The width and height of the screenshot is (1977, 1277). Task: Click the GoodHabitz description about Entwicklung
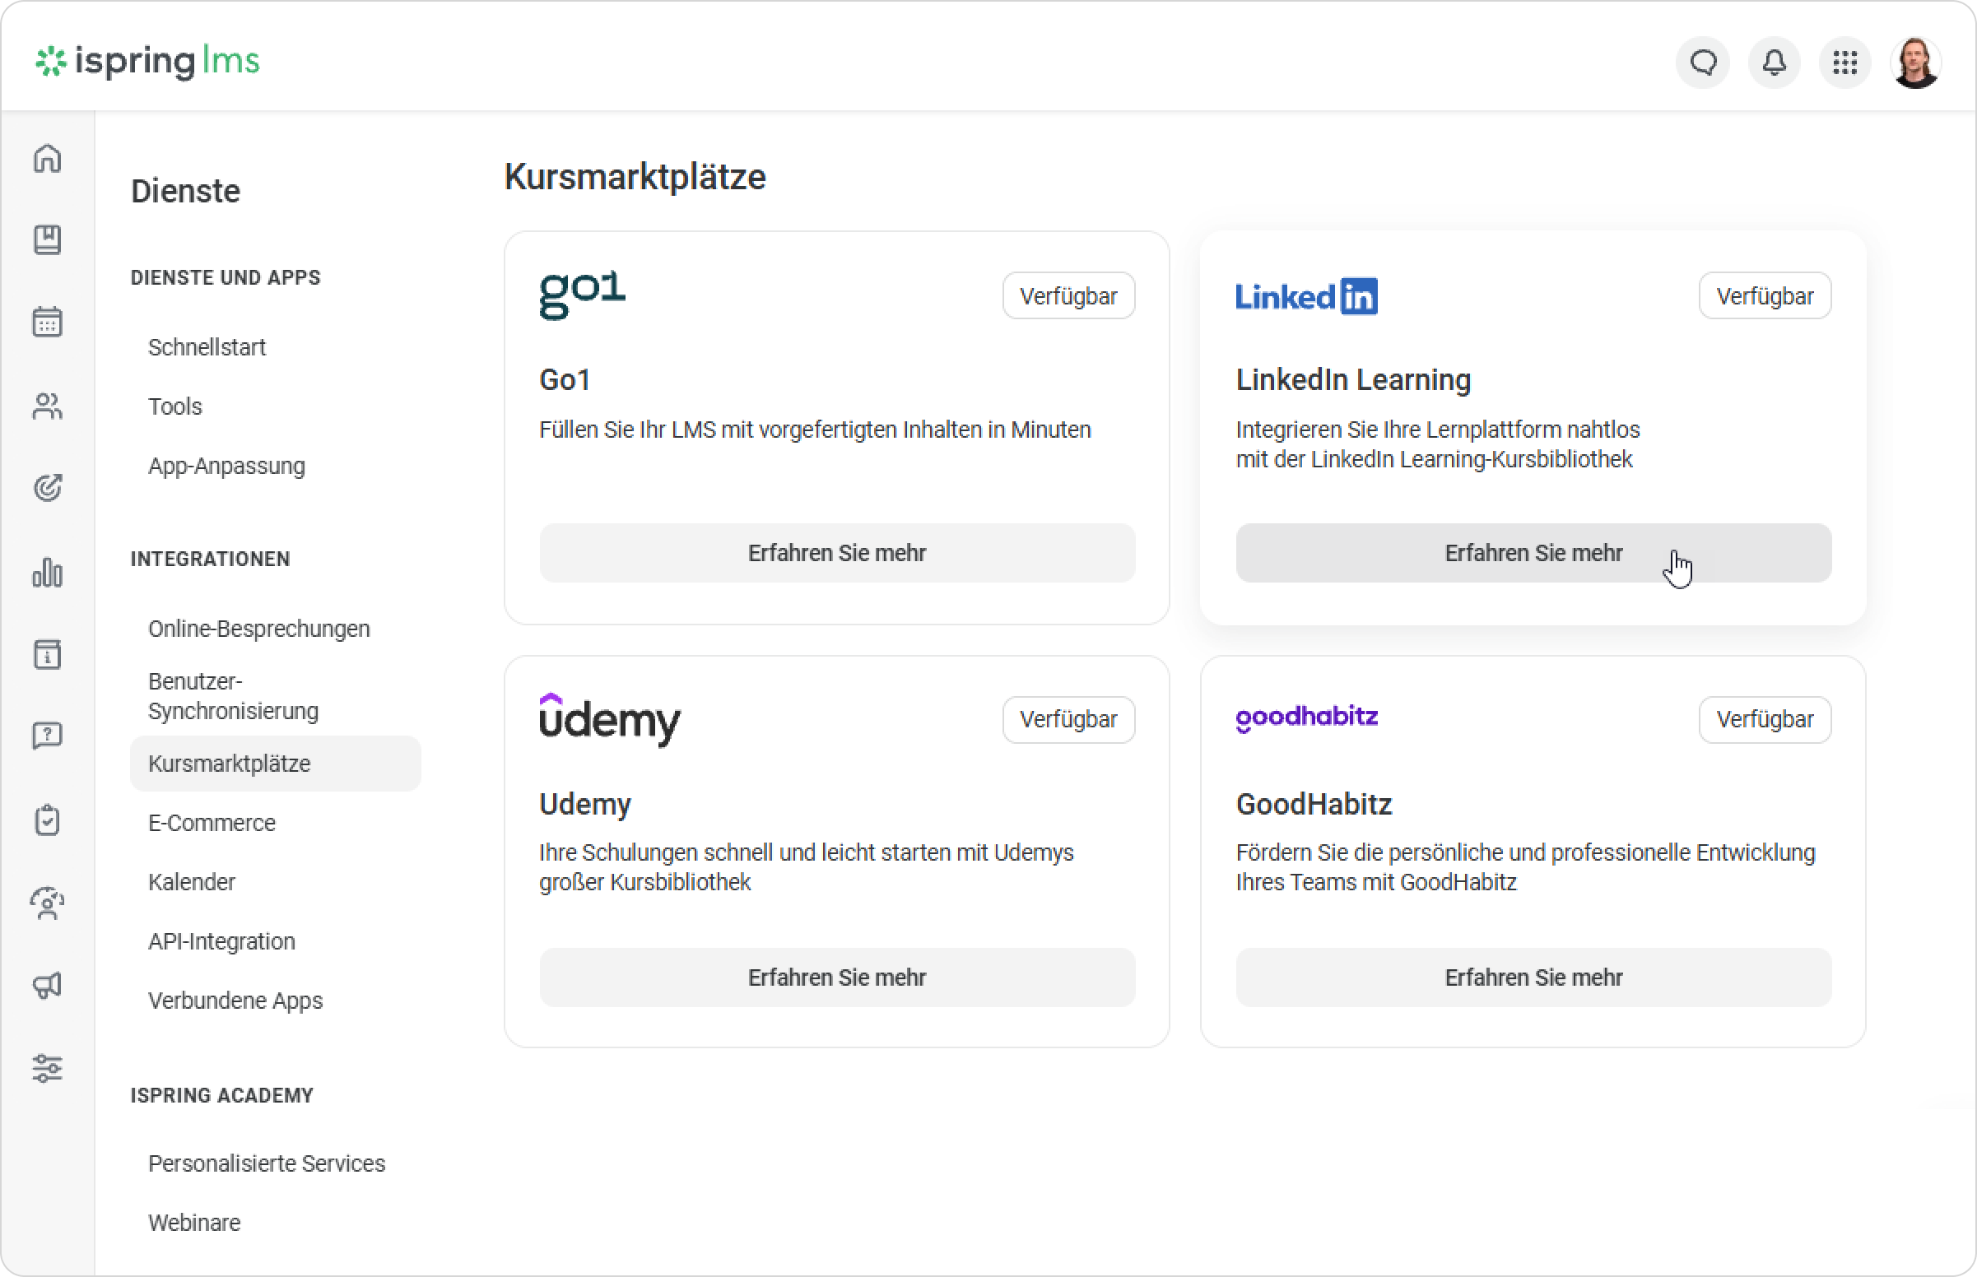click(1526, 867)
